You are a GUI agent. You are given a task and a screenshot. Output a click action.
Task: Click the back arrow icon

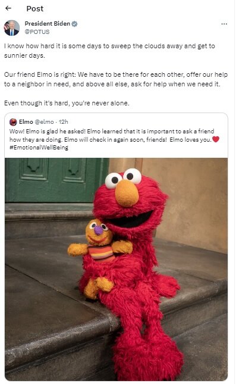click(8, 8)
